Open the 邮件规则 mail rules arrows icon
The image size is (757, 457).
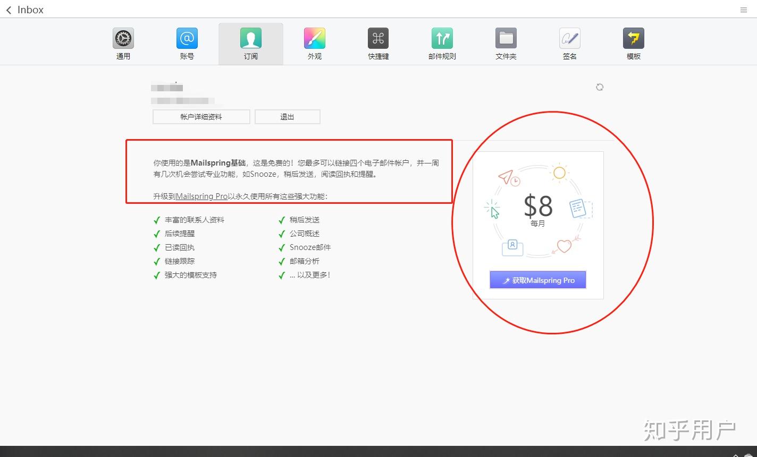(x=442, y=38)
